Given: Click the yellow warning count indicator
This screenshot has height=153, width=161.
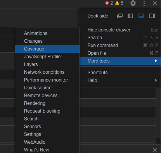Looking at the screenshot, I should coord(119,3).
